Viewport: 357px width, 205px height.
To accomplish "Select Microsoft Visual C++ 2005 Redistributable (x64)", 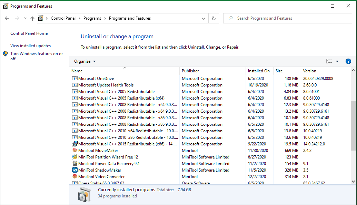I will (121, 98).
